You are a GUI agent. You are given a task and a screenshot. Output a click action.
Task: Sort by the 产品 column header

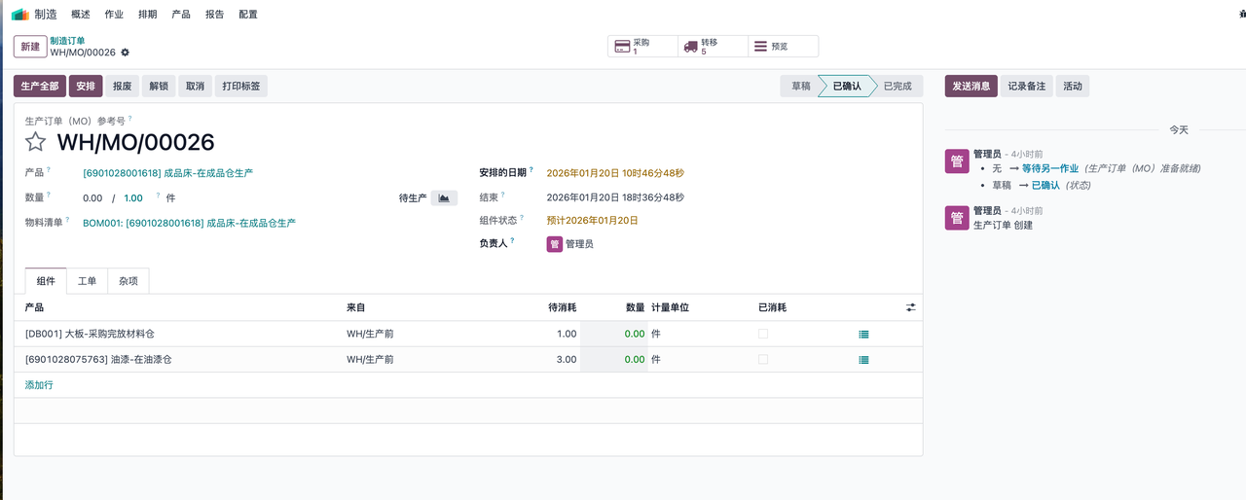pyautogui.click(x=34, y=307)
